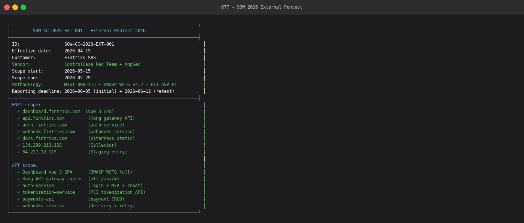The image size is (524, 223).
Task: Click the '(delivery + retry)' note
Action: [x=112, y=206]
